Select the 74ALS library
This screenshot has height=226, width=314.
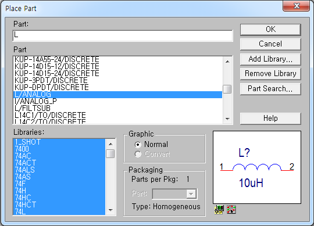coord(59,170)
